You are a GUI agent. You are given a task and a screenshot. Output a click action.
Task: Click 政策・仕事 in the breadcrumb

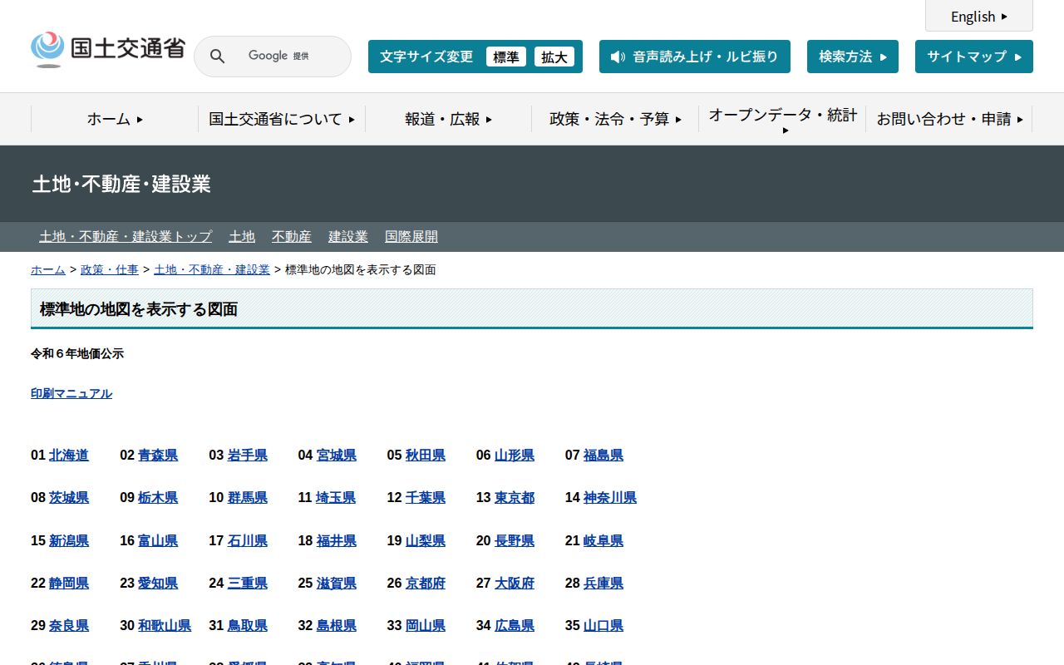point(110,270)
